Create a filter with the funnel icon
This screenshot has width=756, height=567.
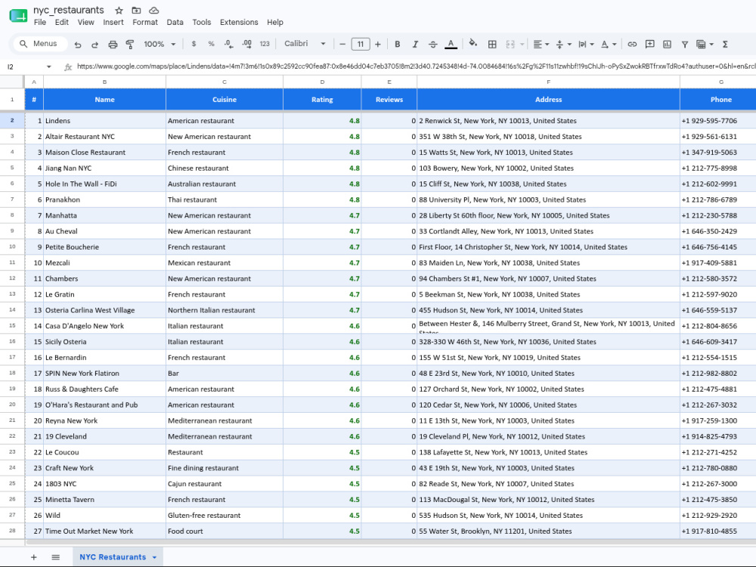pyautogui.click(x=685, y=44)
